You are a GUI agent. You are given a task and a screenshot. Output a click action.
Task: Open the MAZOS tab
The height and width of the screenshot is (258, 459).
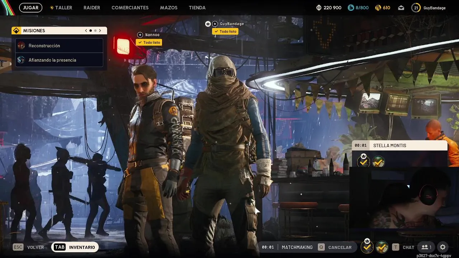[169, 8]
